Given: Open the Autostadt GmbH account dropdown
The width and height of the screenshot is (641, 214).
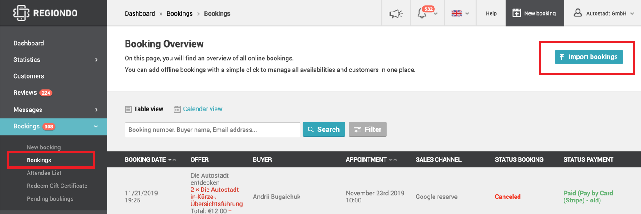Looking at the screenshot, I should [x=603, y=13].
